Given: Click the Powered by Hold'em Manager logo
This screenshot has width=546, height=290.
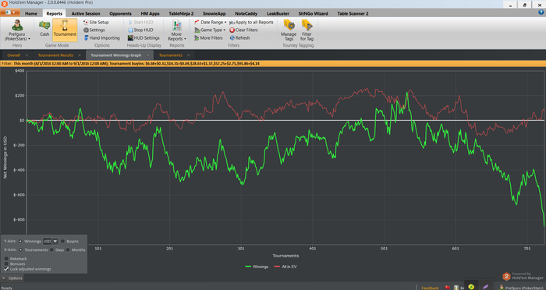Looking at the screenshot, I should (x=523, y=277).
